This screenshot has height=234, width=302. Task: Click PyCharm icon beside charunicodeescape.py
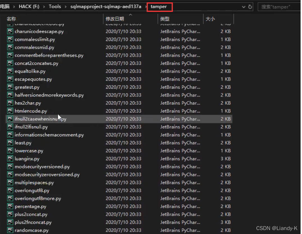[10, 31]
